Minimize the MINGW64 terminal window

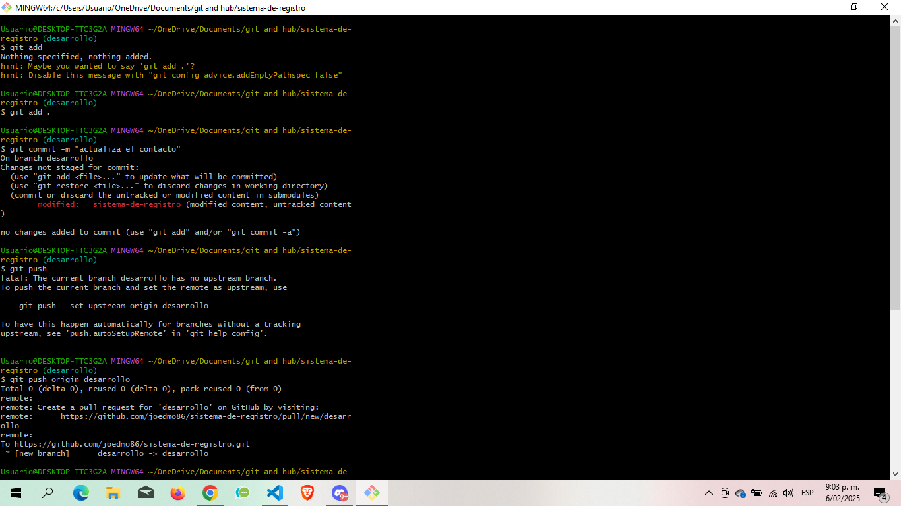pos(824,7)
